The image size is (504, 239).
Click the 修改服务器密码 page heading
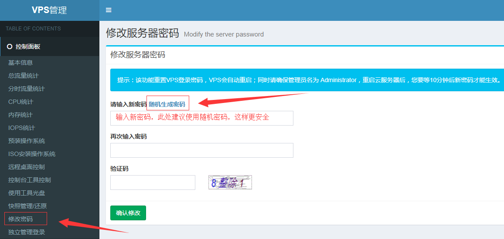tap(143, 33)
